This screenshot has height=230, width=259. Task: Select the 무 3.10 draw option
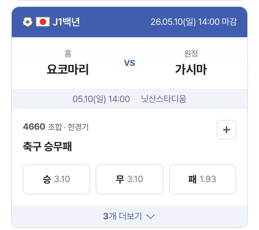129,179
